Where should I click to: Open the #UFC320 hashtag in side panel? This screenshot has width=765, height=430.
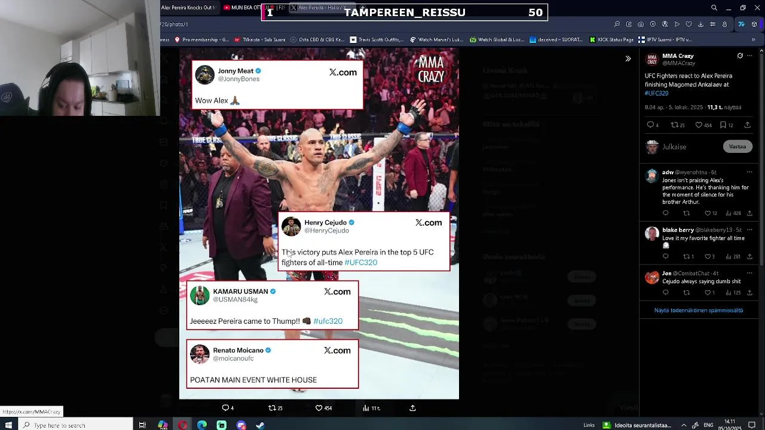pos(656,93)
